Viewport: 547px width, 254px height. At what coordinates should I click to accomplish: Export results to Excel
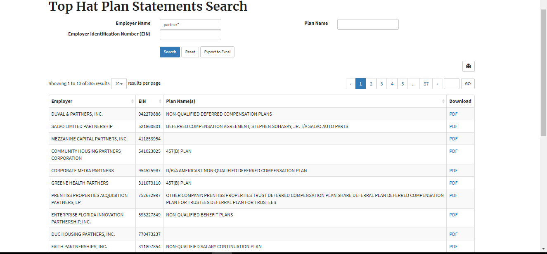(x=217, y=52)
